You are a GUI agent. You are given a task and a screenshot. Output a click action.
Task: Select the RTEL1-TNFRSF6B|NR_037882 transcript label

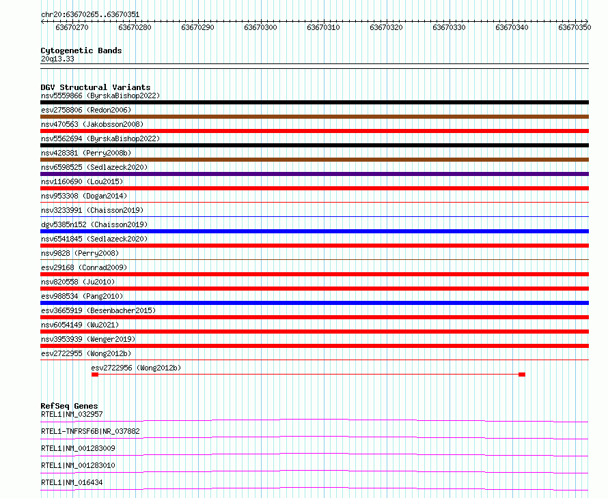(x=90, y=431)
